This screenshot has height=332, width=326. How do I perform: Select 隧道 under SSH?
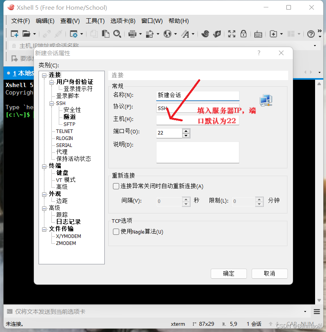click(x=70, y=117)
